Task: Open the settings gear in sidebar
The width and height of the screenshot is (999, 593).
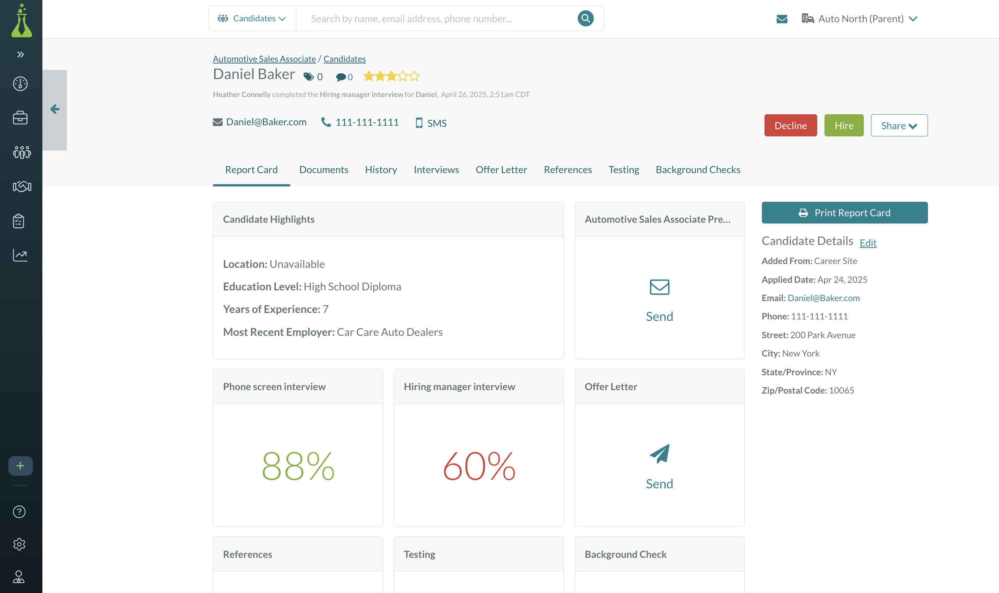Action: coord(19,544)
